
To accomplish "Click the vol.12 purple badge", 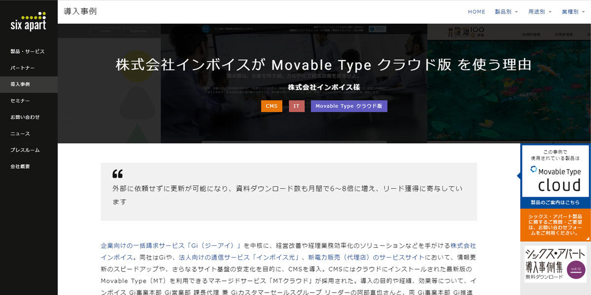I will [x=576, y=269].
